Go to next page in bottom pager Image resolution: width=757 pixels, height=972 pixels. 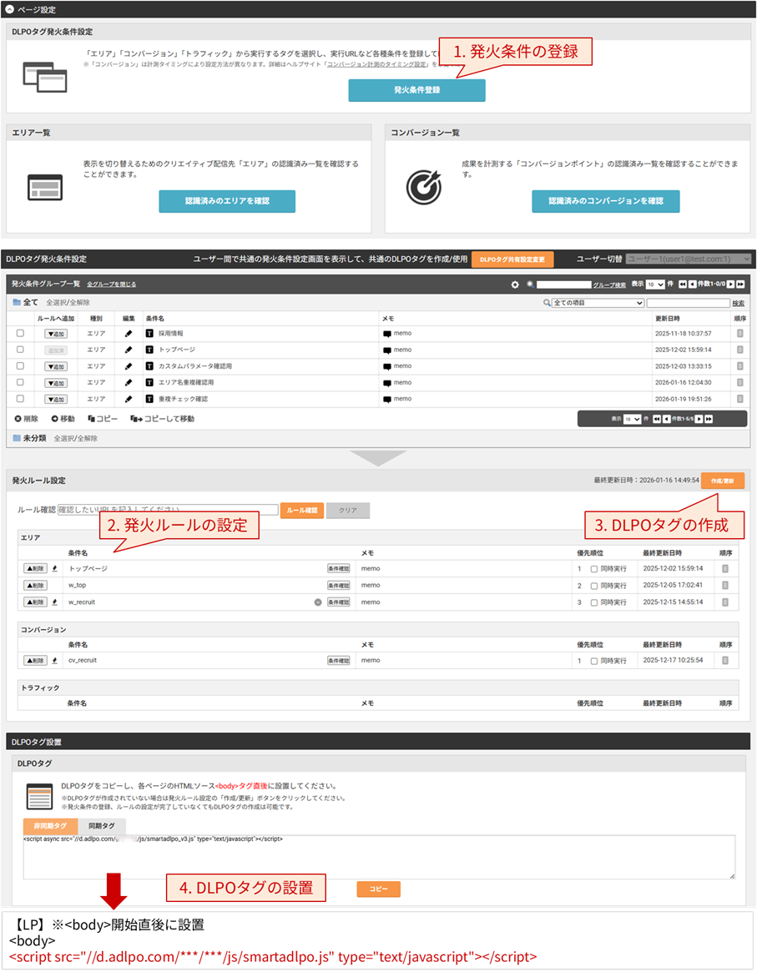tap(699, 419)
